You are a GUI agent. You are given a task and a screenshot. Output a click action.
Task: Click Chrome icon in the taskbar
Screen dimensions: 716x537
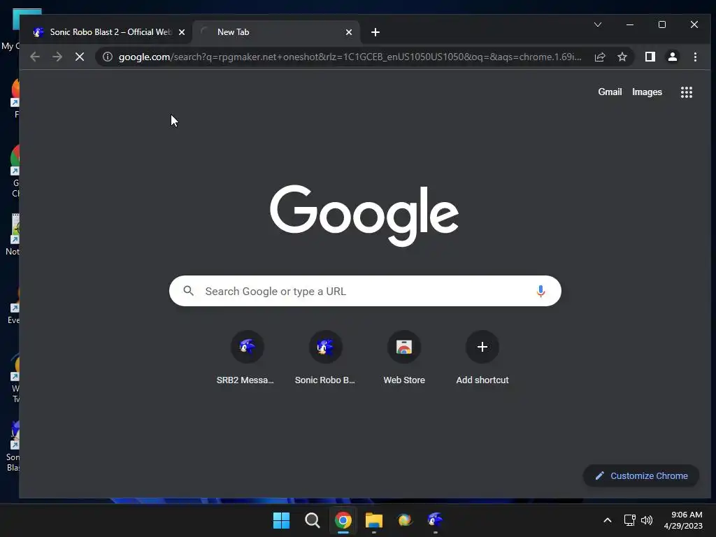click(x=343, y=520)
